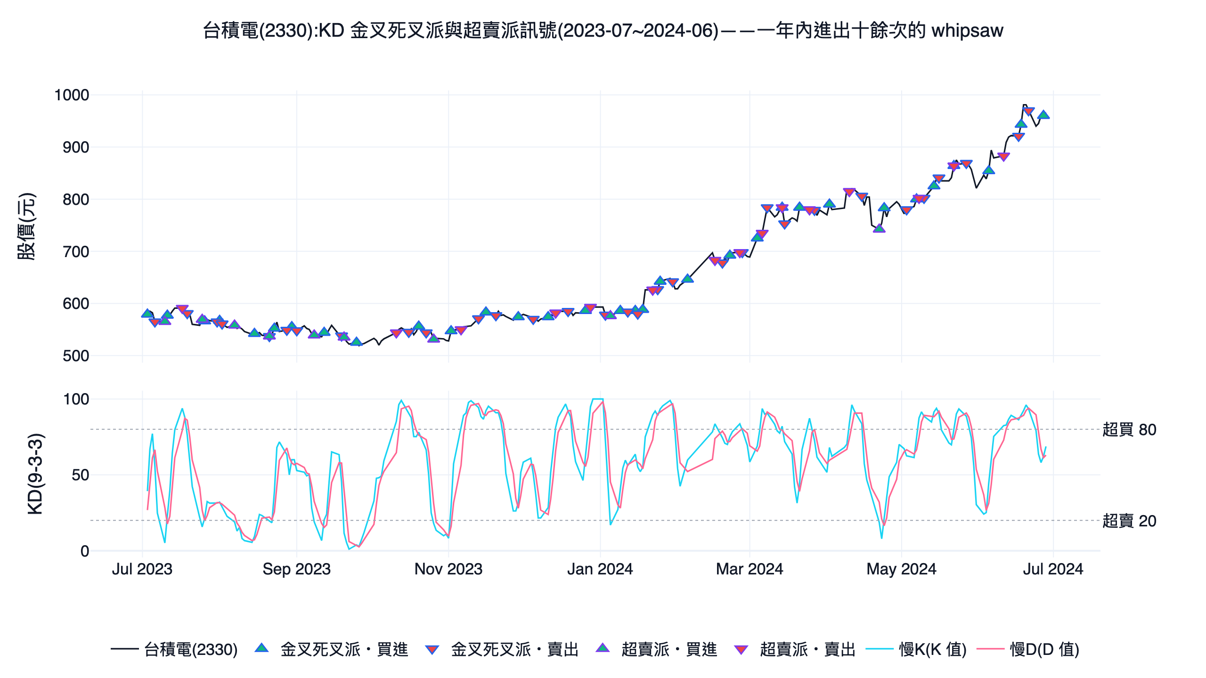The height and width of the screenshot is (678, 1206).
Task: Select the KD(9-3-3) y-axis title
Action: [x=35, y=474]
